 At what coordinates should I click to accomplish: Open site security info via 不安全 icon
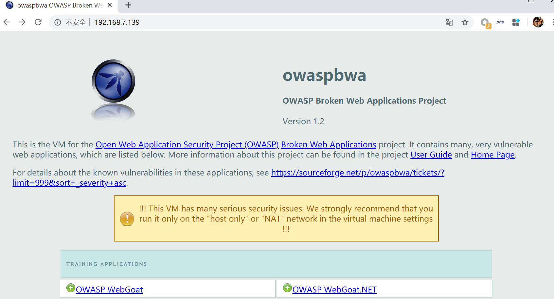tap(58, 22)
